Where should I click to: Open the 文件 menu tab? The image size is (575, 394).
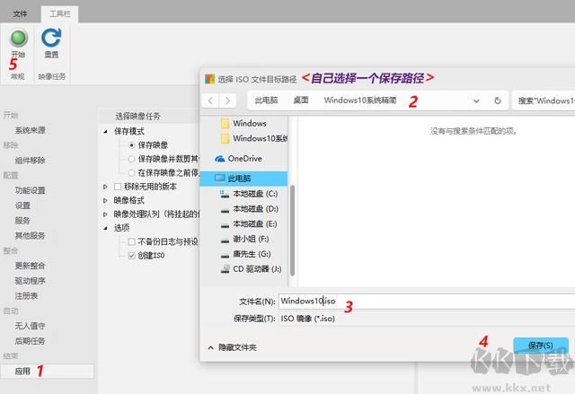click(x=20, y=13)
